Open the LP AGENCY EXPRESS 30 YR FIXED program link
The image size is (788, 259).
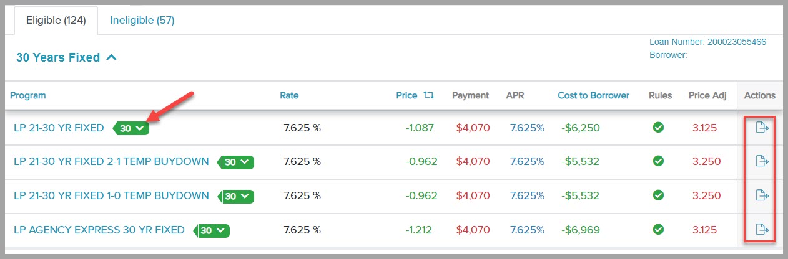(x=99, y=230)
